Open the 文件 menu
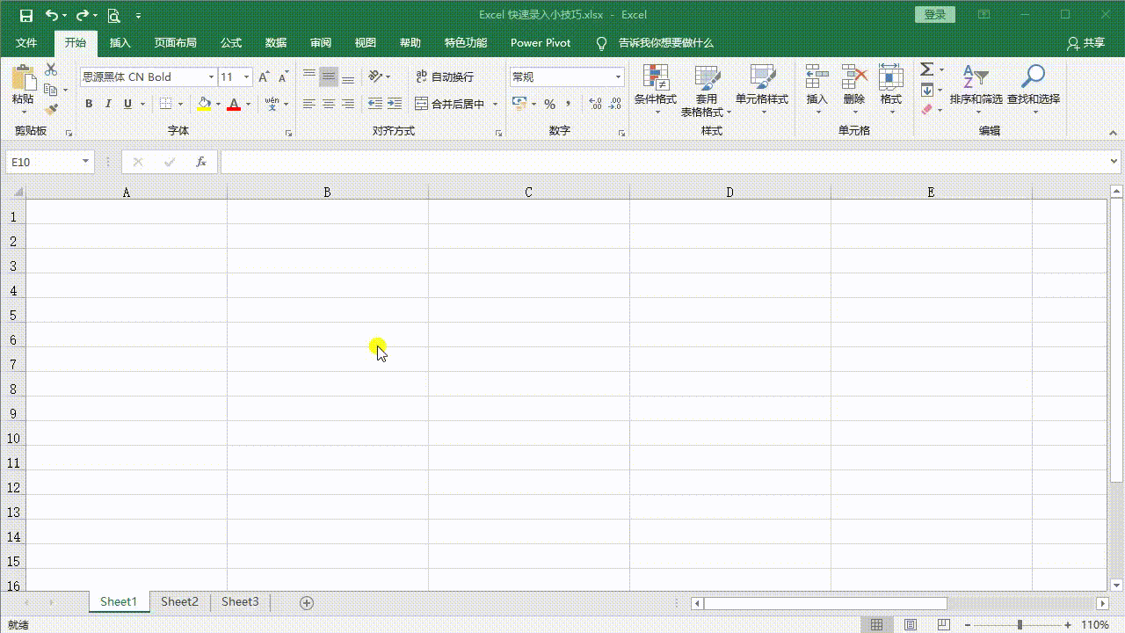The width and height of the screenshot is (1125, 633). (x=26, y=42)
